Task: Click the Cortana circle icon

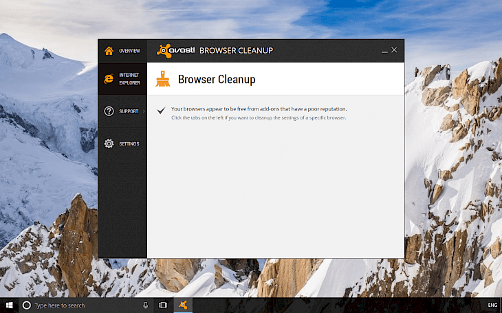Action: point(27,305)
